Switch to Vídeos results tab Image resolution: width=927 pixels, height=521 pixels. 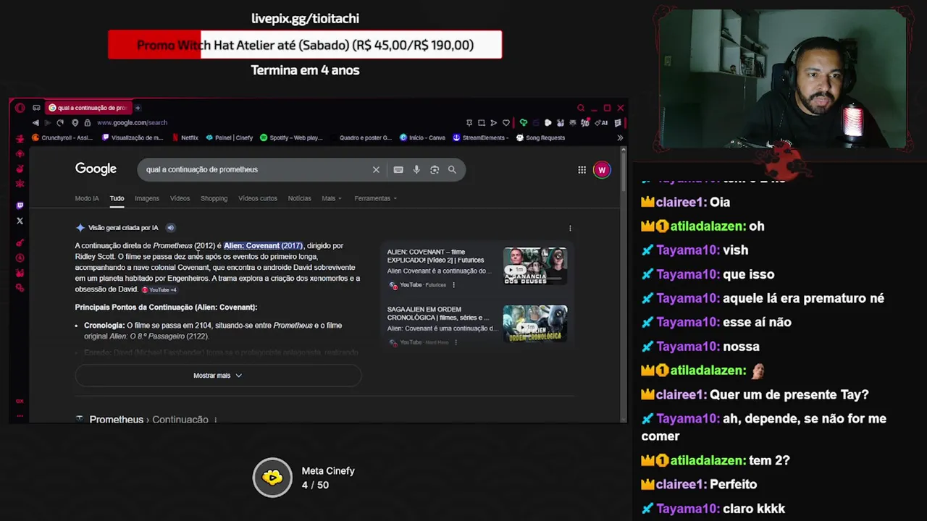[180, 198]
